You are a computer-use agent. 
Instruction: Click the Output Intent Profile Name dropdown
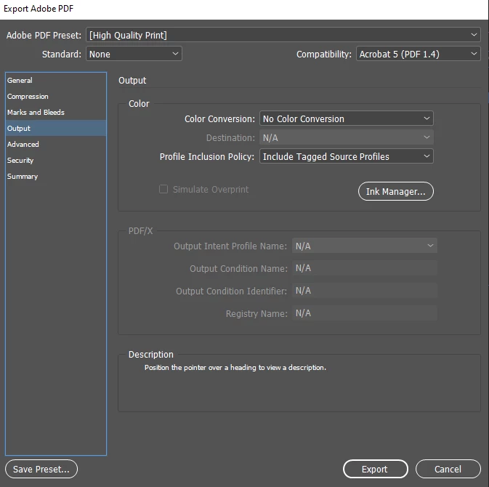364,246
